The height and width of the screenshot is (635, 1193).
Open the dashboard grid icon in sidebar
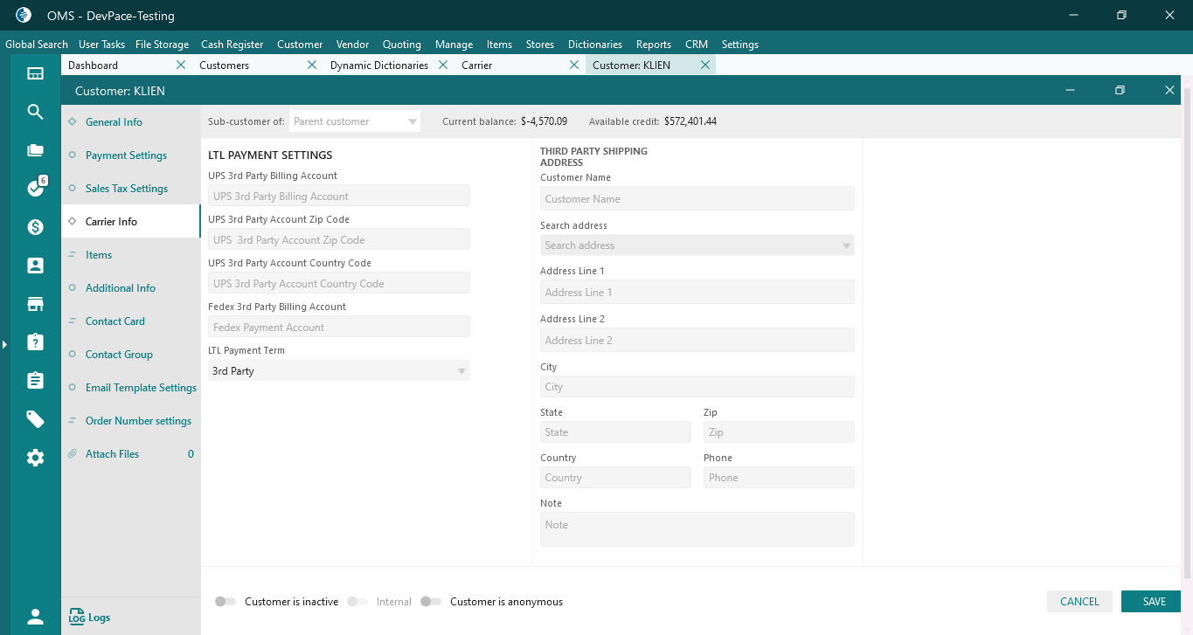pyautogui.click(x=35, y=73)
